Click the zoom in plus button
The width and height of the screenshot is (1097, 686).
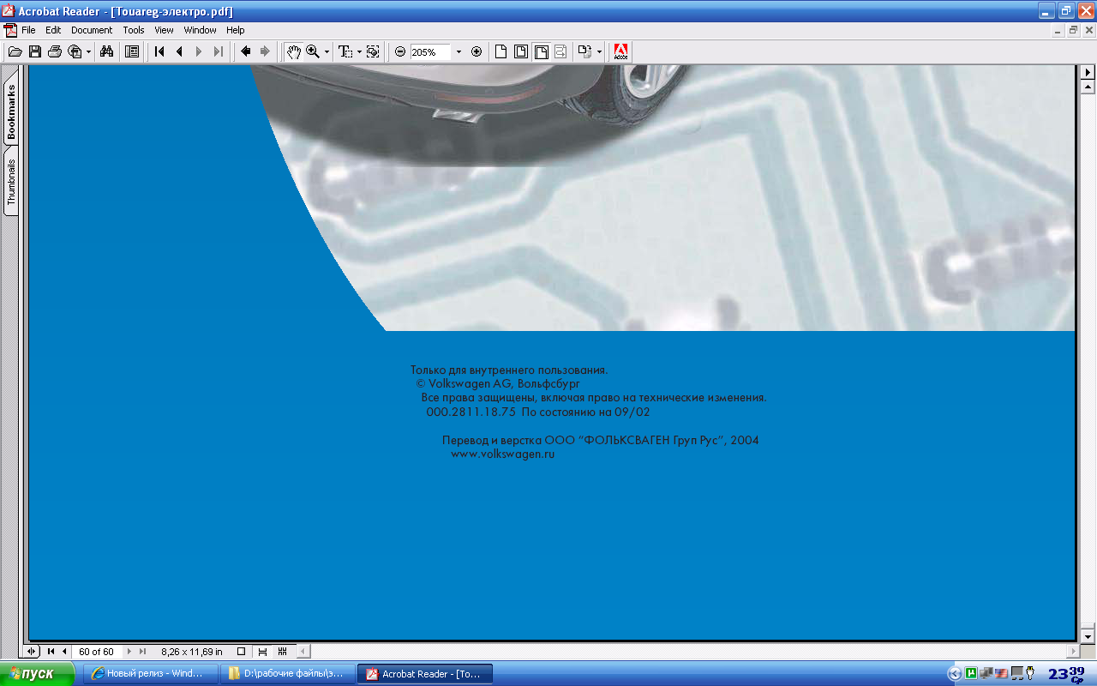click(477, 51)
